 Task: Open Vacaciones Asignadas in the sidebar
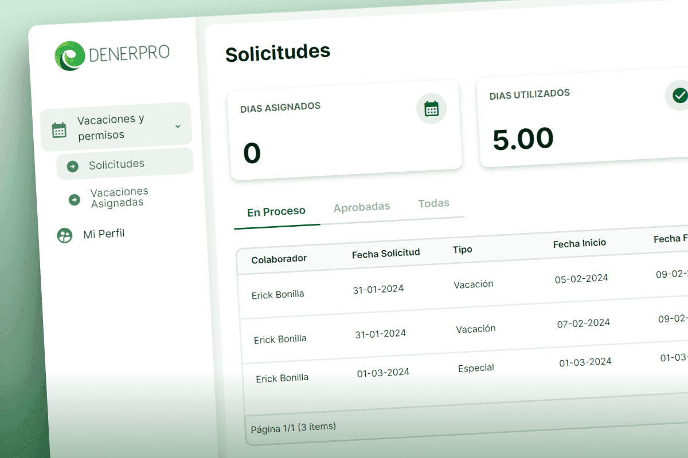coord(119,197)
